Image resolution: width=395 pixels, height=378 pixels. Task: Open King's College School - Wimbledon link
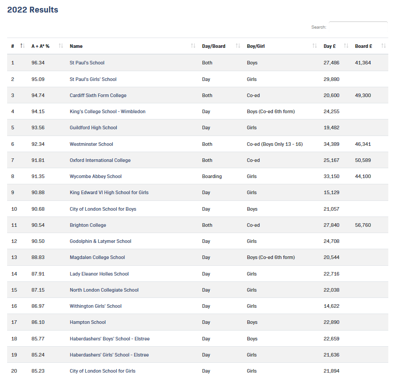[107, 111]
